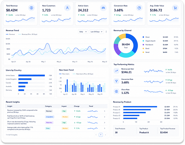Click the Product C revenue bar
185x145 pixels.
pyautogui.click(x=134, y=113)
